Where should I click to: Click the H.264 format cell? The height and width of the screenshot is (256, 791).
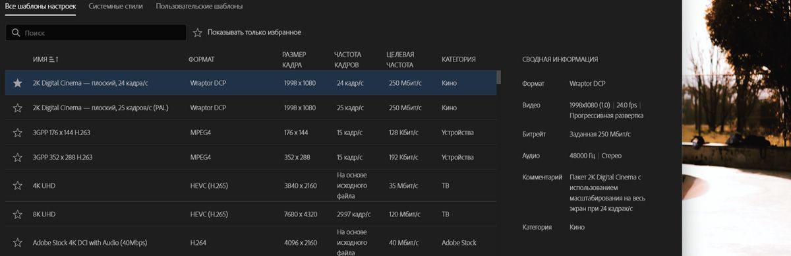point(198,243)
